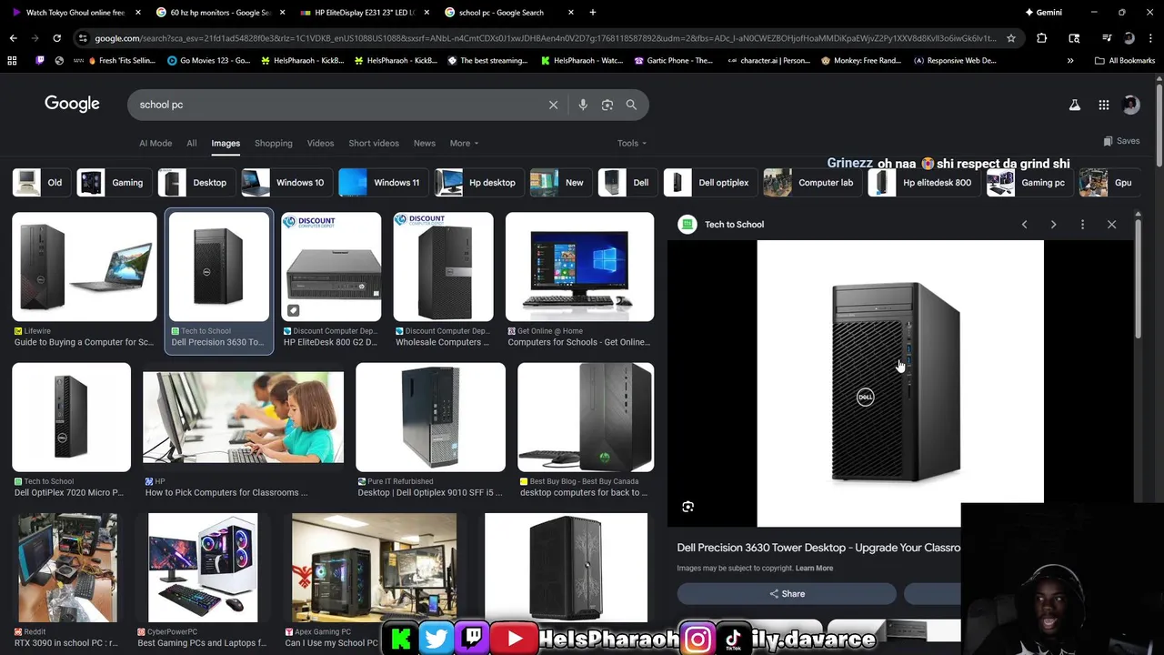Submit search with magnifying glass icon
Screen dimensions: 1164x655
631,105
